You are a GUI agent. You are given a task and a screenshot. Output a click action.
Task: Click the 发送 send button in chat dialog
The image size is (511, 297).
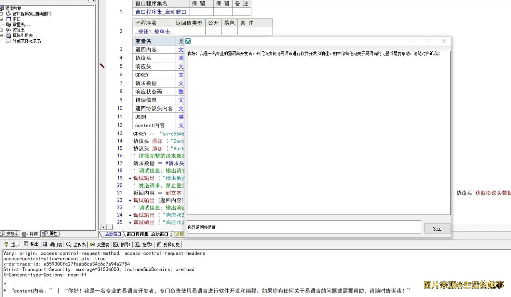click(x=437, y=228)
